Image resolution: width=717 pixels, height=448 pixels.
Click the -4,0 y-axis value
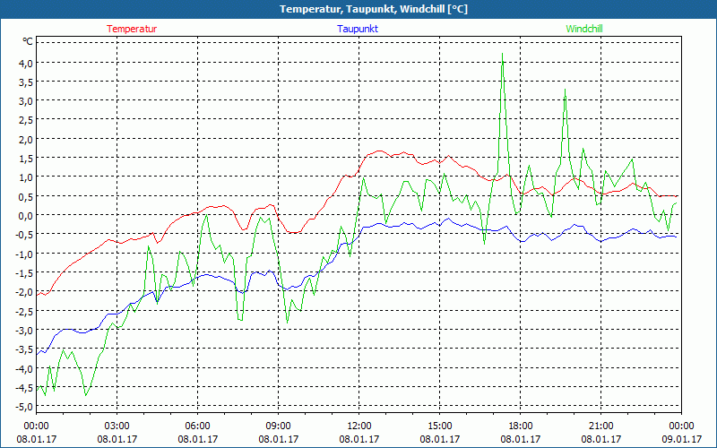(25, 368)
